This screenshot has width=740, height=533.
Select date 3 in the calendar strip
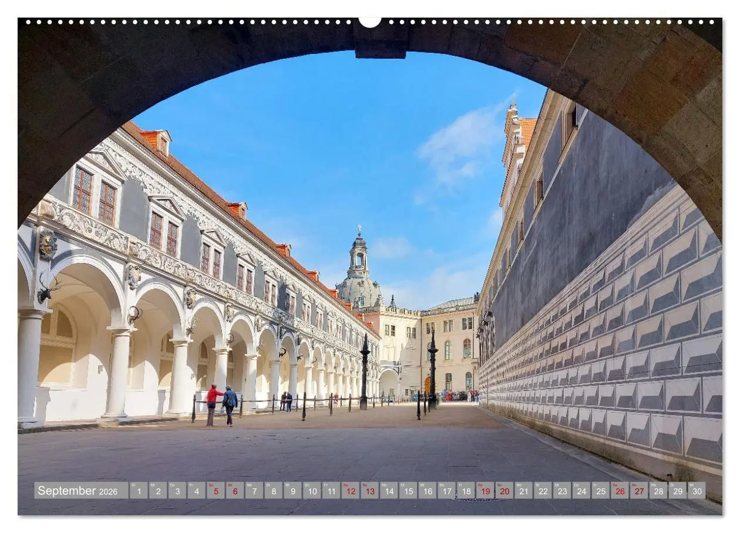pyautogui.click(x=177, y=491)
